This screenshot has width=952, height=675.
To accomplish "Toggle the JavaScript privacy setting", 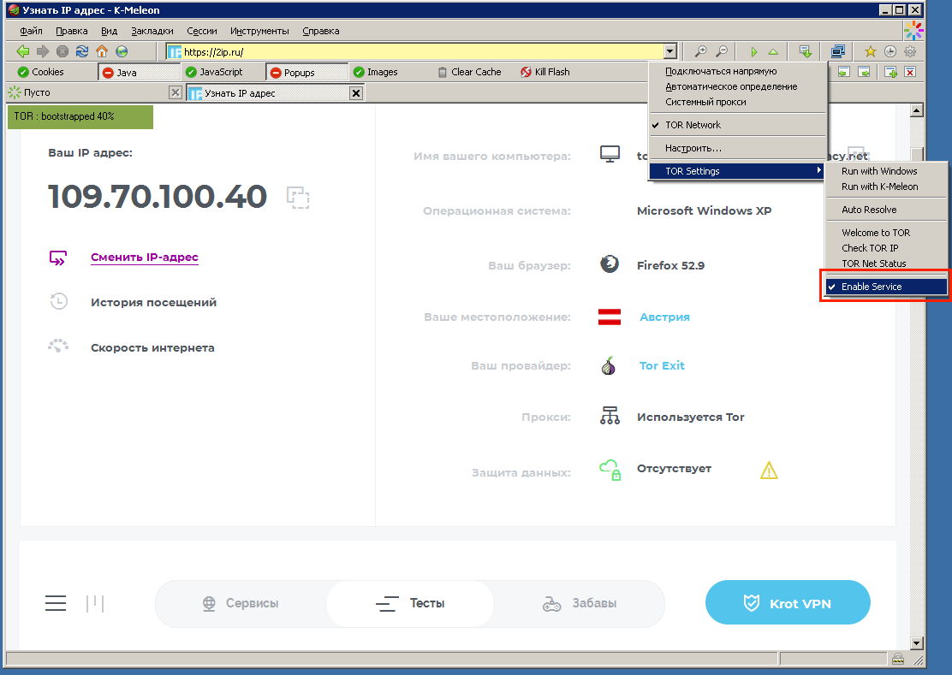I will pos(214,72).
